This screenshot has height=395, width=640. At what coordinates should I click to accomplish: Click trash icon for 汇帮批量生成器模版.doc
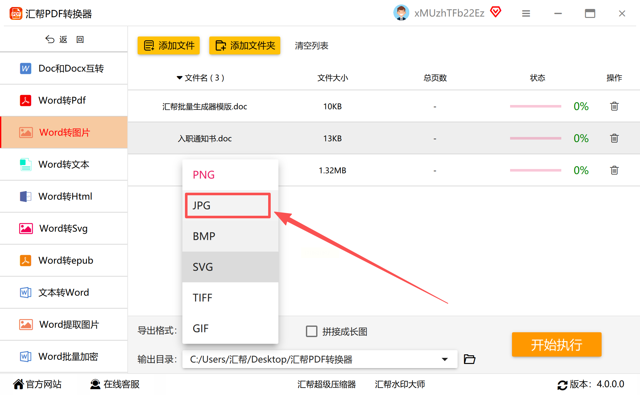tap(614, 106)
